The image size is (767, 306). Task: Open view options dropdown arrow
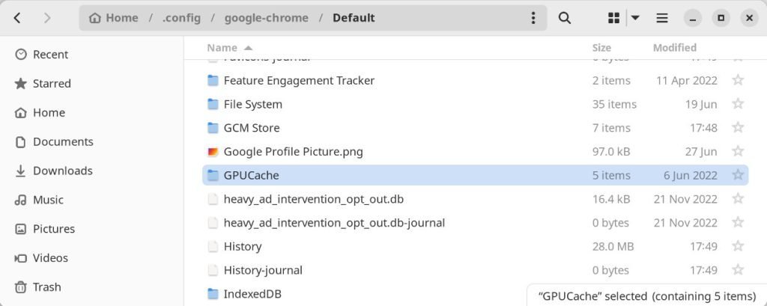[635, 18]
